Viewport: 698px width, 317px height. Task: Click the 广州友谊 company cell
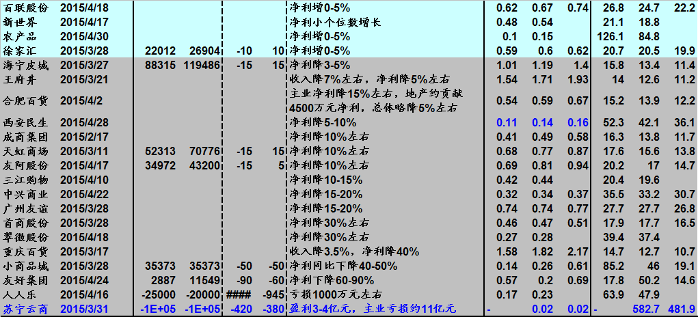pyautogui.click(x=25, y=208)
